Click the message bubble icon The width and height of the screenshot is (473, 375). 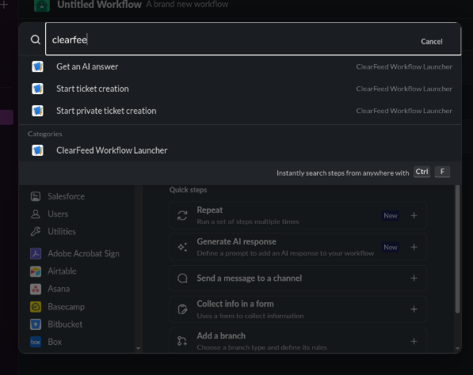[182, 278]
